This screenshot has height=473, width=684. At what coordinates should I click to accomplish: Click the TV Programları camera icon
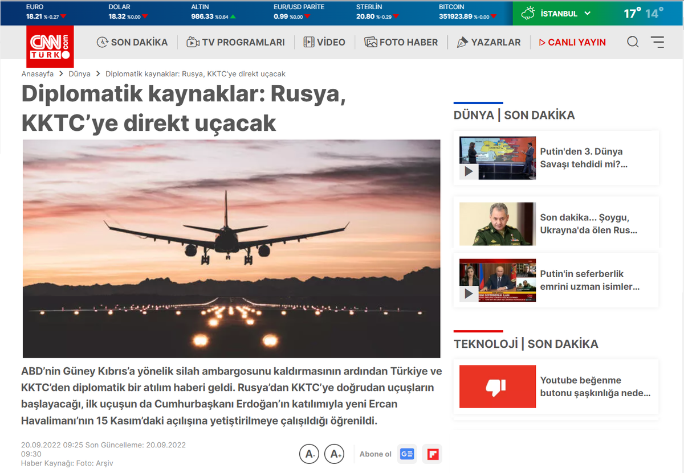[193, 42]
